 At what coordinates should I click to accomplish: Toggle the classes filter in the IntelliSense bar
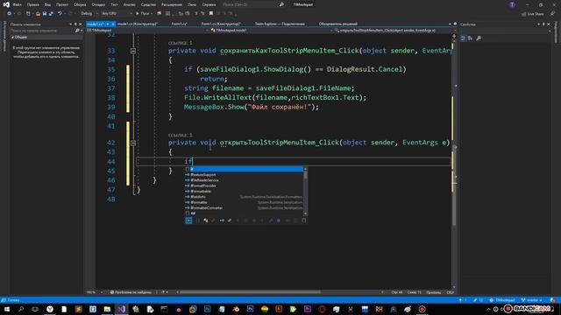(x=206, y=220)
